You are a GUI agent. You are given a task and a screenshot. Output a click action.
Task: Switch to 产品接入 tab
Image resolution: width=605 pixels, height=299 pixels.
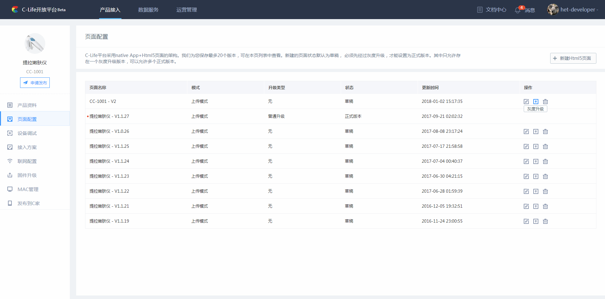(110, 10)
